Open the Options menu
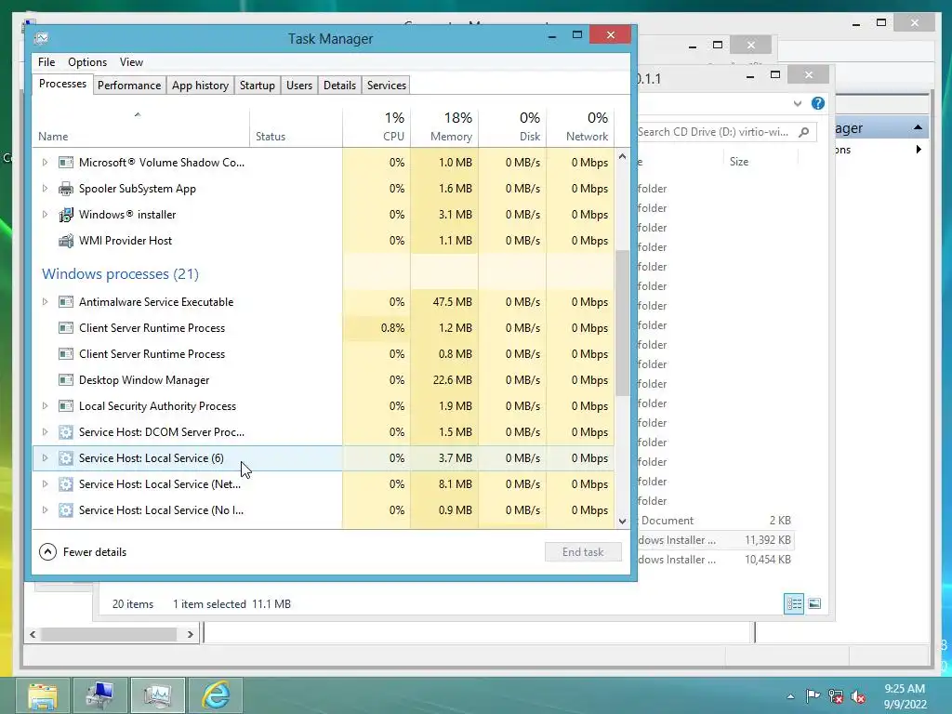The width and height of the screenshot is (952, 714). pyautogui.click(x=87, y=62)
